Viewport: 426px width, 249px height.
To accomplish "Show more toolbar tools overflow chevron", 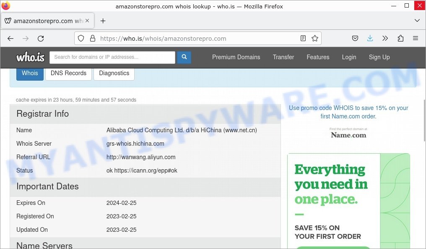I will tap(385, 38).
